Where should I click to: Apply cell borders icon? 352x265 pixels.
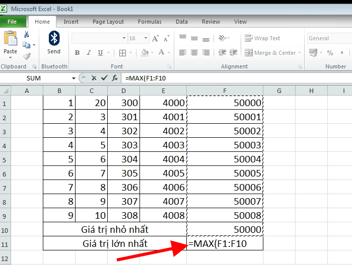click(x=122, y=53)
